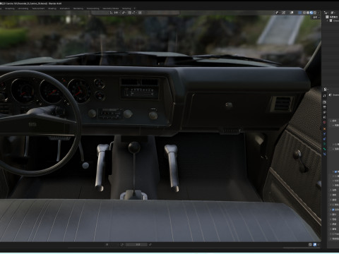Open the red World properties tab

(x=324, y=122)
